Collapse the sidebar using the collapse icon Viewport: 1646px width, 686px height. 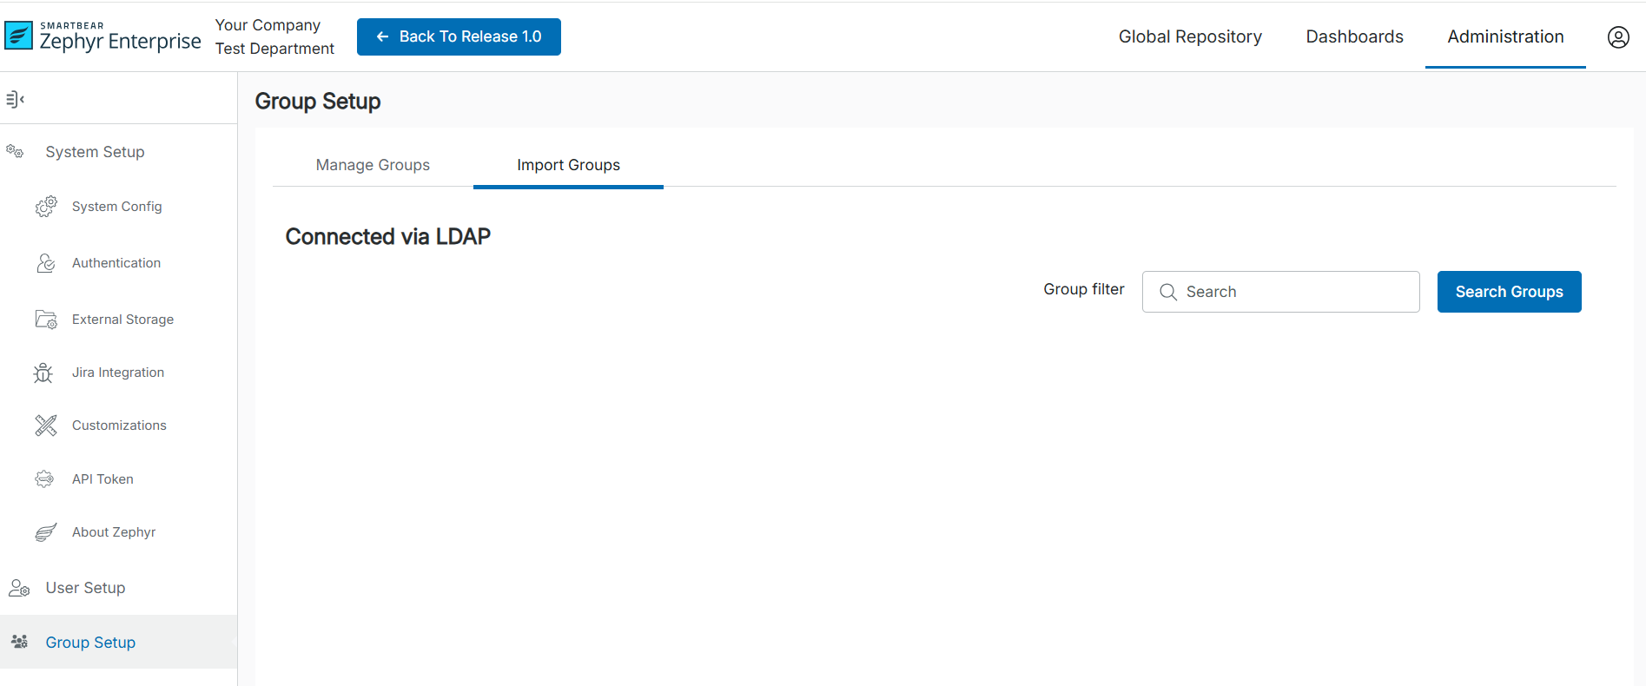click(x=15, y=99)
